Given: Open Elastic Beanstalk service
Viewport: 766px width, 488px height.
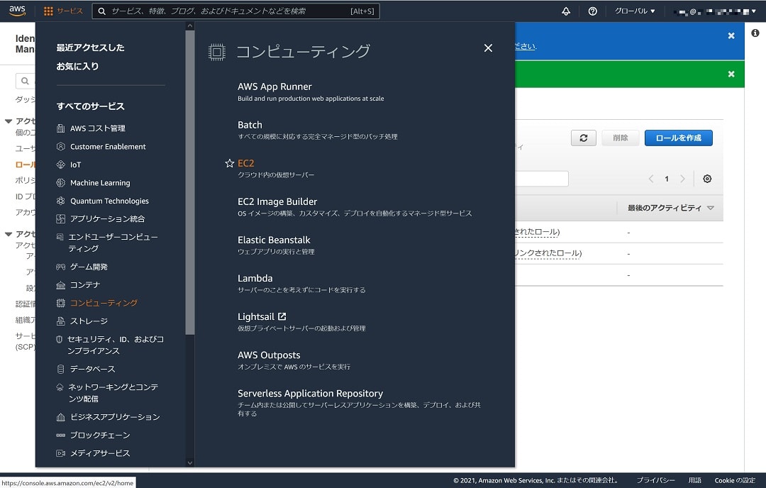Looking at the screenshot, I should coord(274,240).
